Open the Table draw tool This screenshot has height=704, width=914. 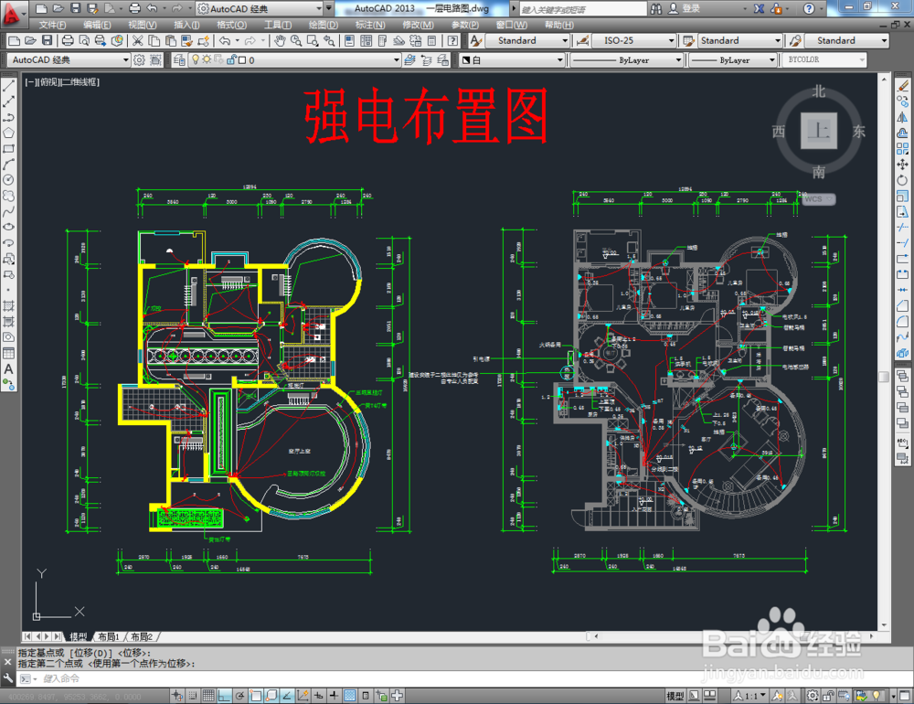point(8,354)
